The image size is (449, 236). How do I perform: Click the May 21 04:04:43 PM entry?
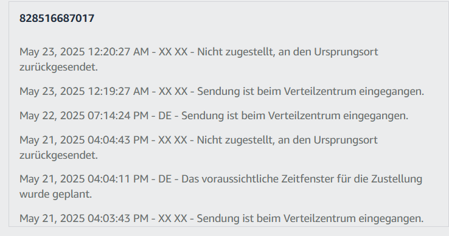pos(198,147)
